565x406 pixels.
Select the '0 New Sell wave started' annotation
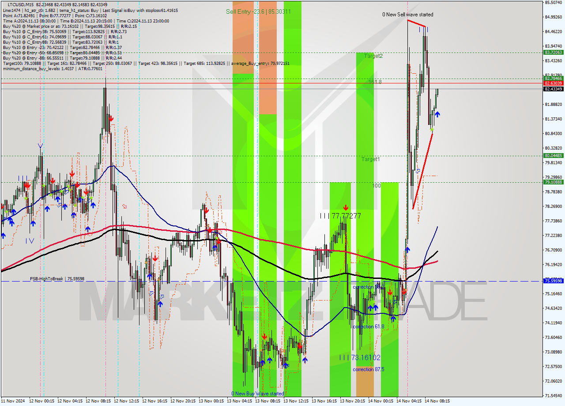point(408,15)
